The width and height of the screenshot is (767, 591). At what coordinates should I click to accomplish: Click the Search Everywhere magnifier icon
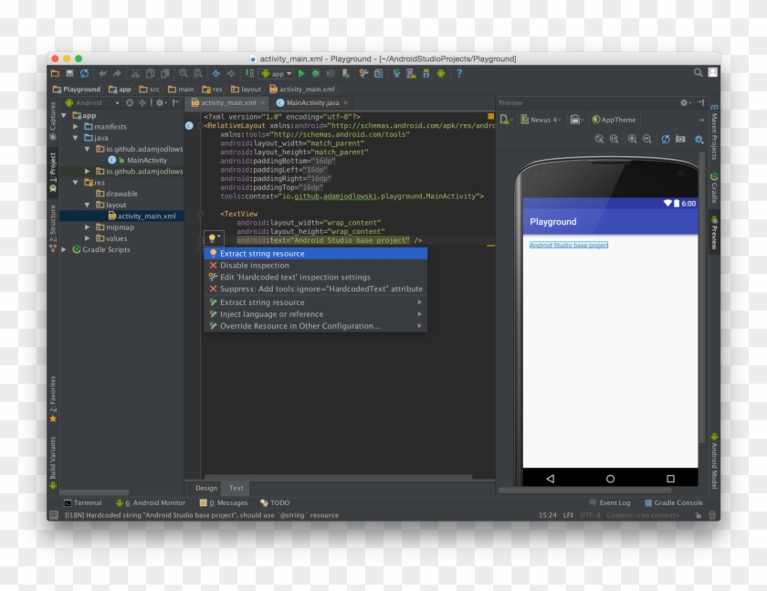[x=698, y=72]
